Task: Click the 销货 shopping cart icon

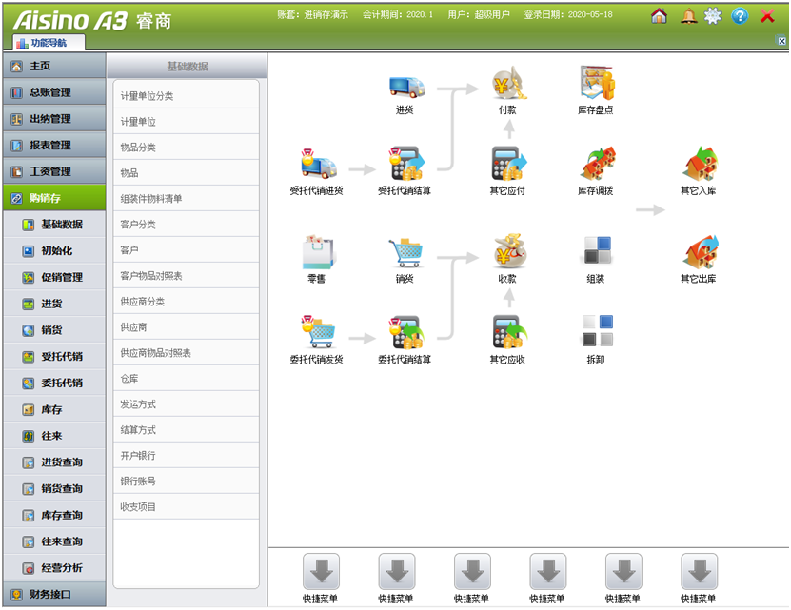Action: pyautogui.click(x=405, y=253)
